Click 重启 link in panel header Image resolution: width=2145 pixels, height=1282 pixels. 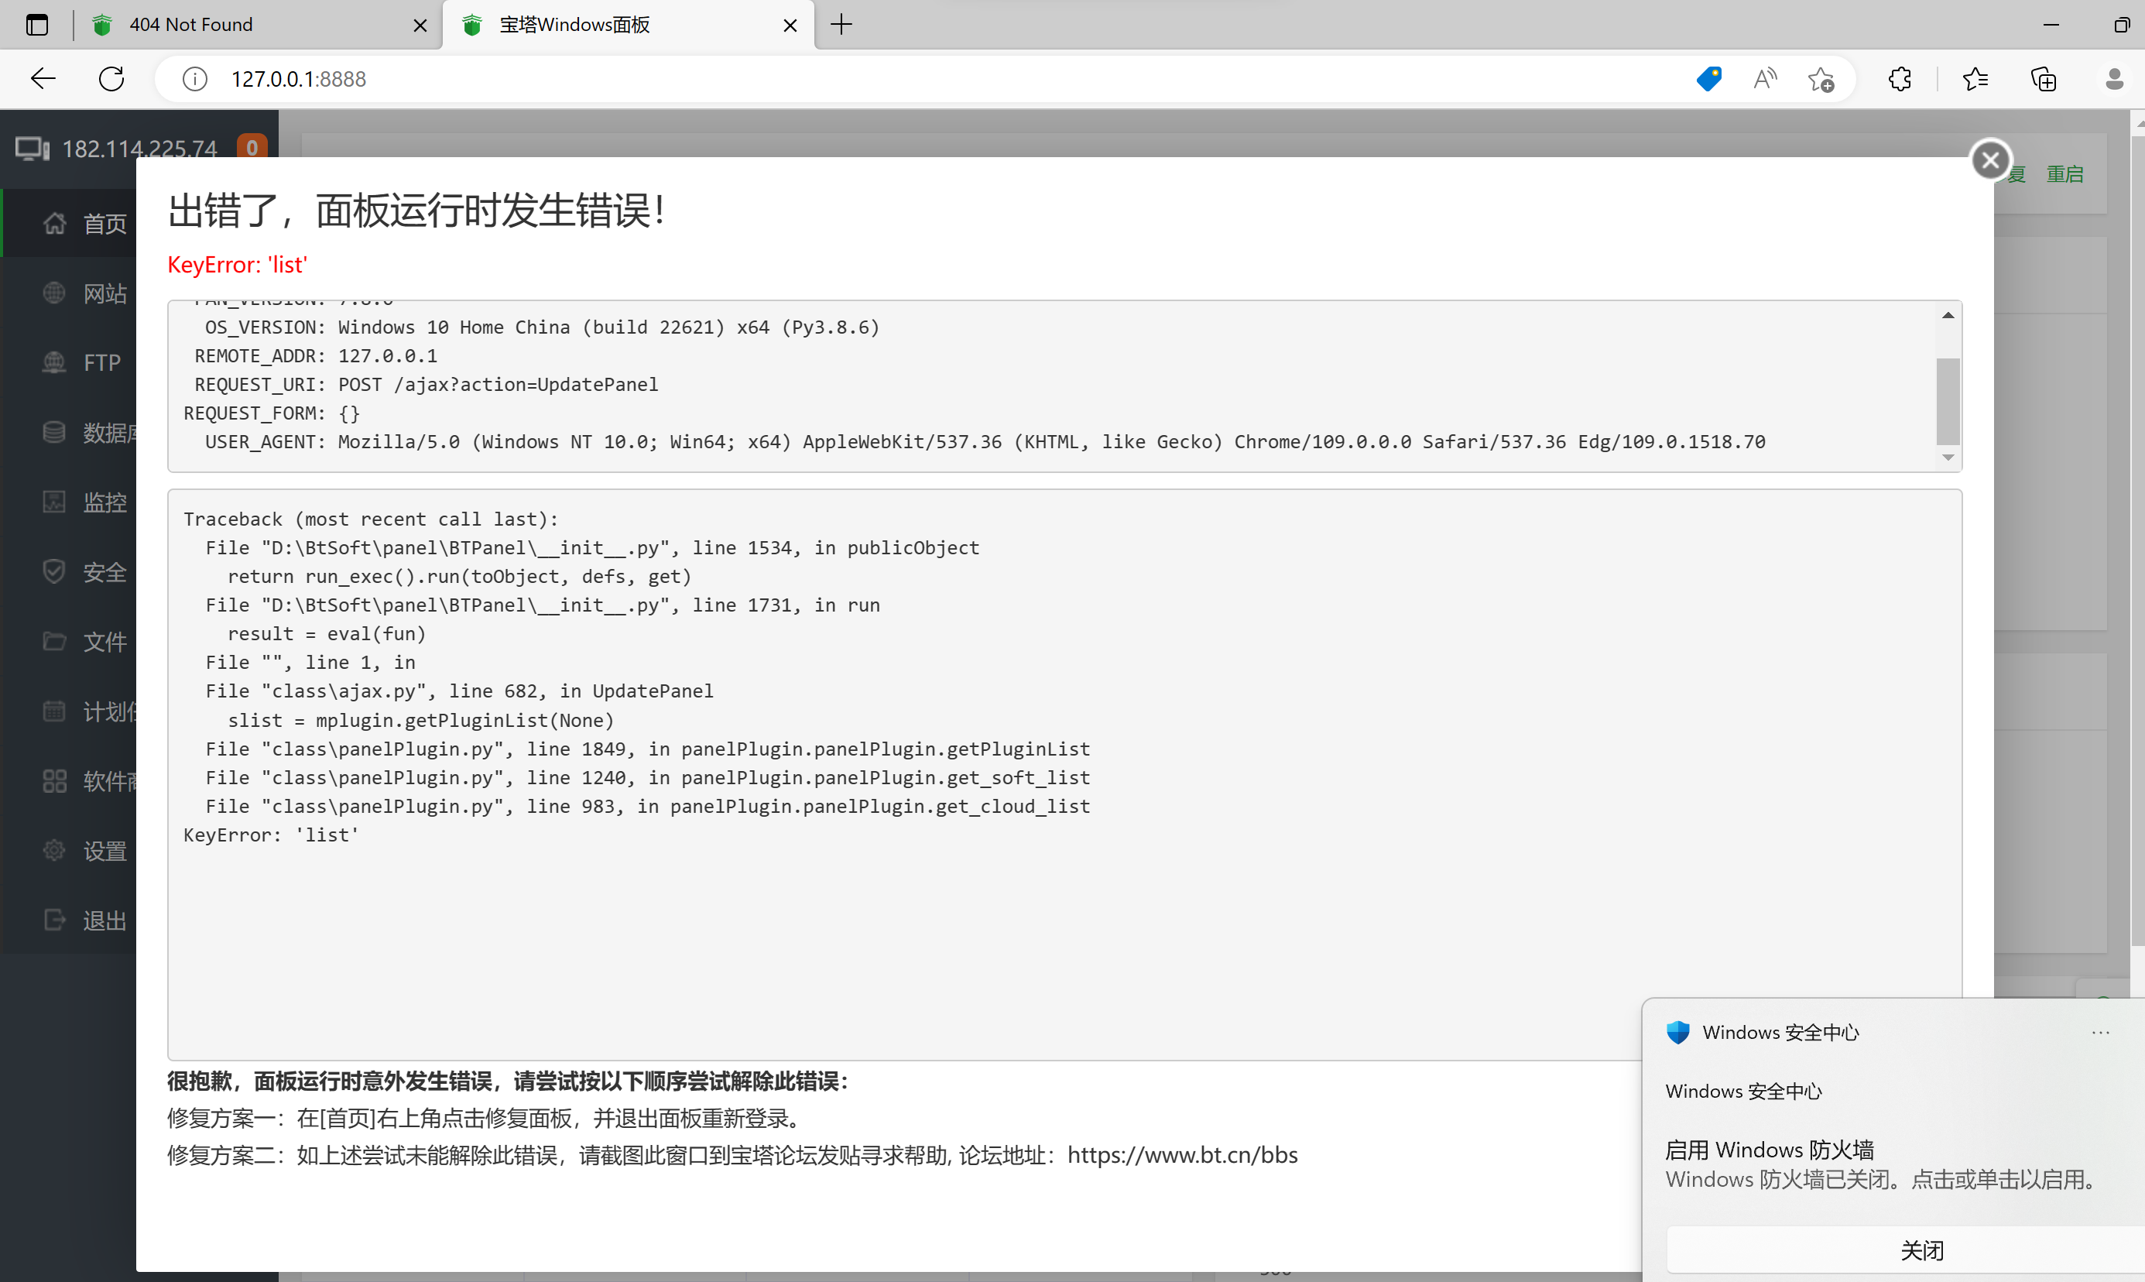tap(2064, 173)
